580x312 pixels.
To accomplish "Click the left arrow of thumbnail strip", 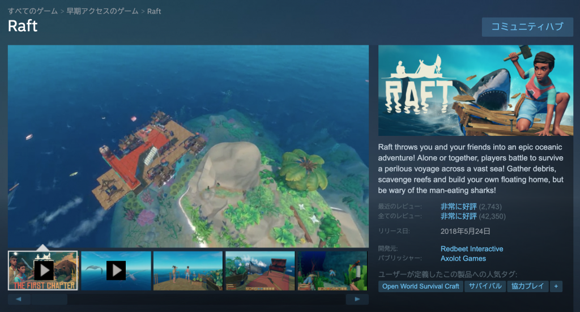I will 19,299.
